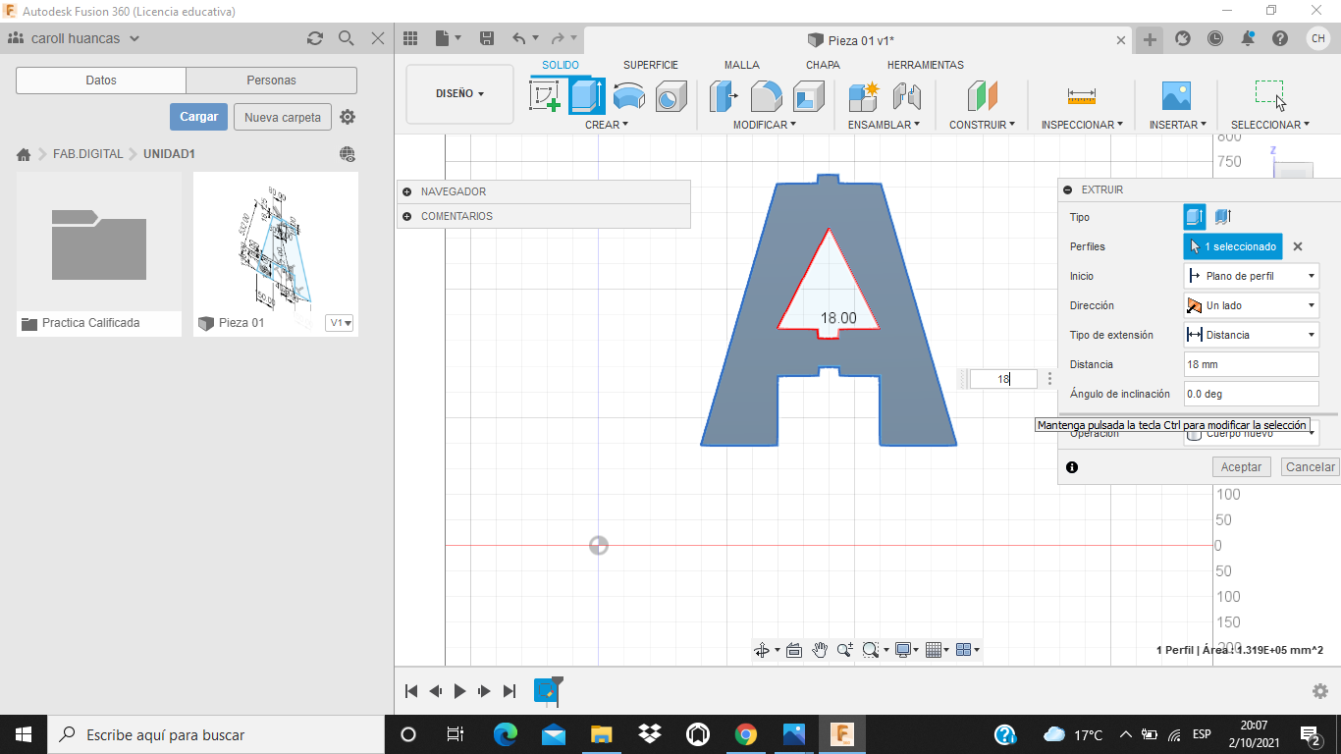Open Google Chrome from the taskbar

point(746,734)
